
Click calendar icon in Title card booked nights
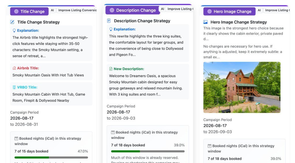point(16,138)
